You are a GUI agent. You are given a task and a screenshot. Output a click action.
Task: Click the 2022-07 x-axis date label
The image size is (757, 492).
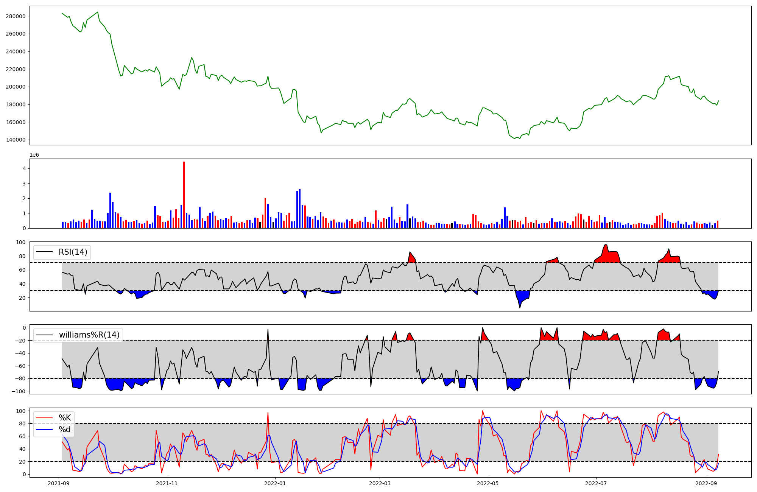pyautogui.click(x=596, y=483)
